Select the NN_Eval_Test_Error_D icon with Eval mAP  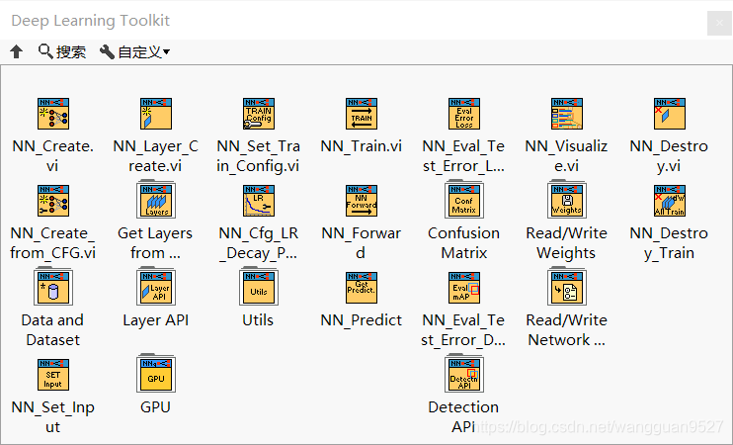[464, 288]
